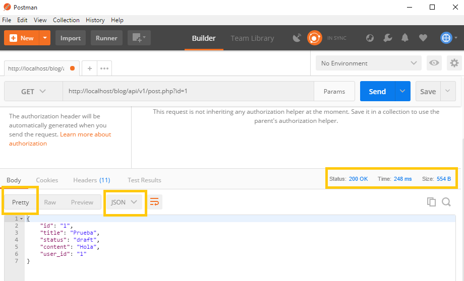Open the File menu

click(x=7, y=20)
